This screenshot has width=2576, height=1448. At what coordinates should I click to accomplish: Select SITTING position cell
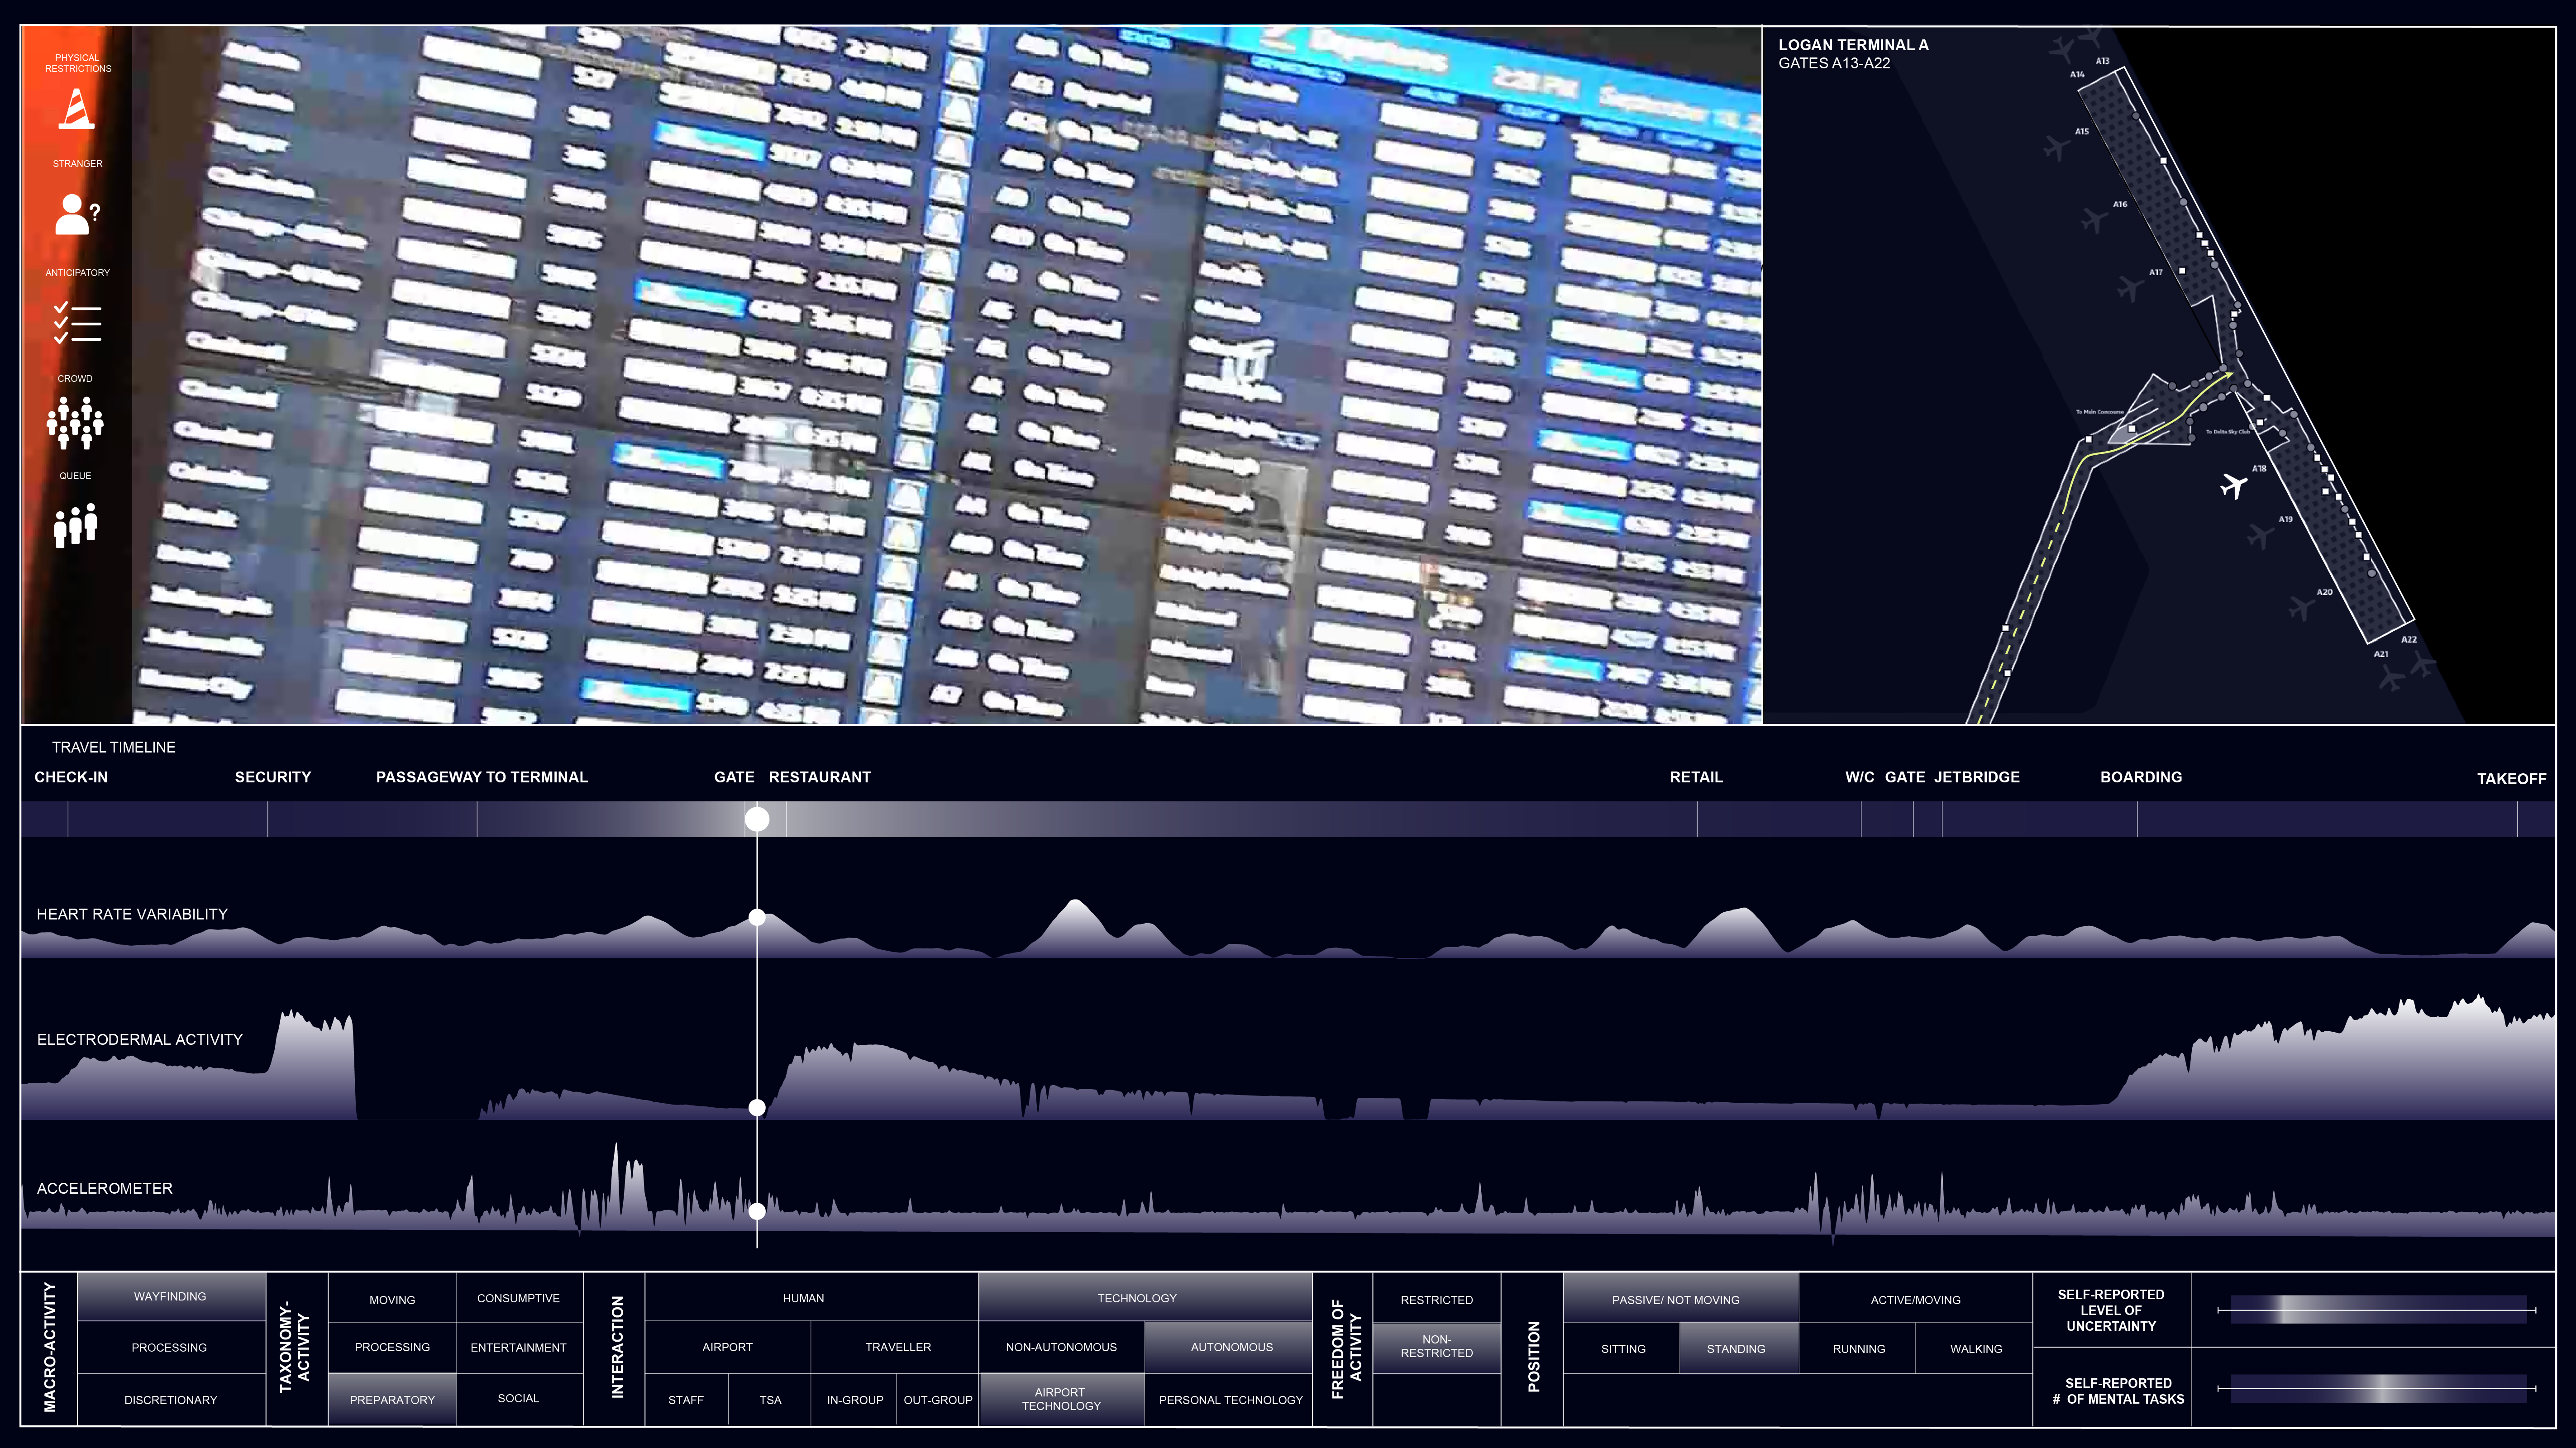[x=1622, y=1348]
